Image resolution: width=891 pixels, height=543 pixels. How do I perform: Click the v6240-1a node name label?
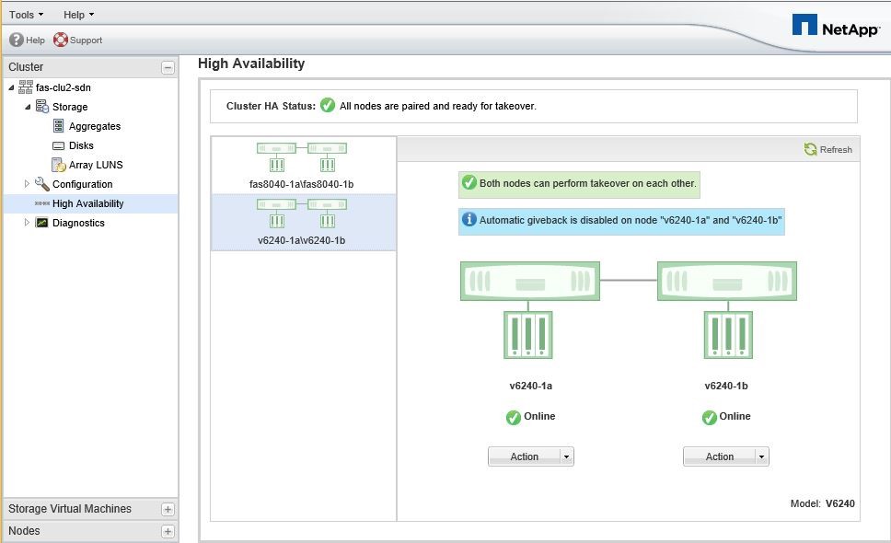click(x=531, y=386)
